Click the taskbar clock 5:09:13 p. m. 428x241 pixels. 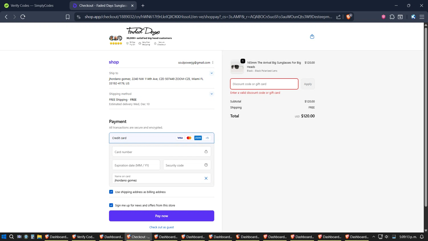click(x=408, y=237)
